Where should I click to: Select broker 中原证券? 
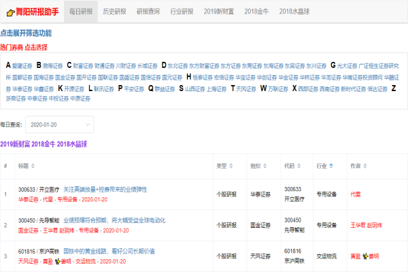(x=80, y=99)
